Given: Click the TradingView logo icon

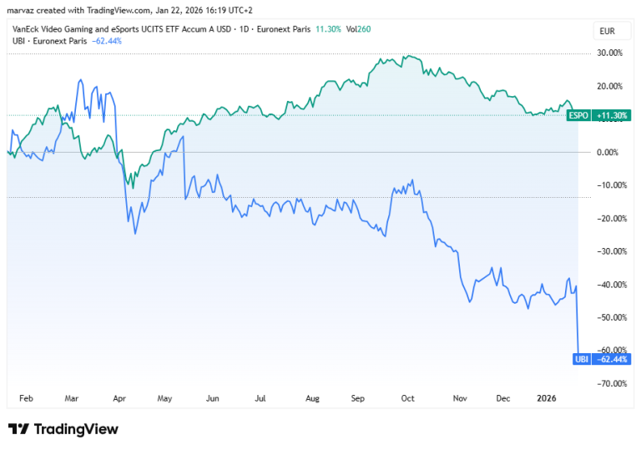Looking at the screenshot, I should click(x=18, y=429).
